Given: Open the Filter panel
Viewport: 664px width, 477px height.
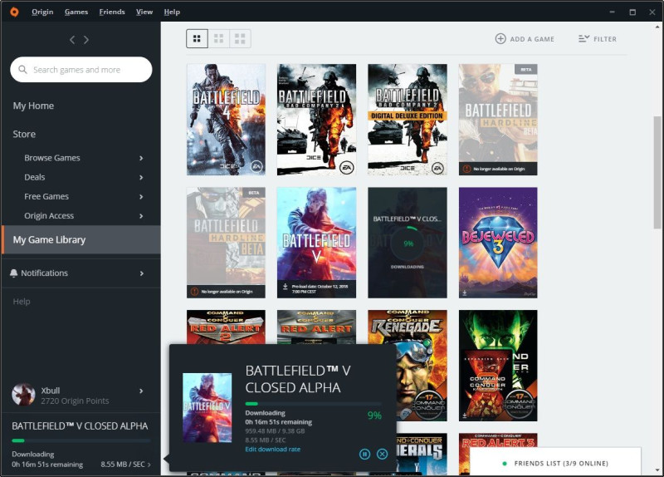Looking at the screenshot, I should [x=598, y=39].
